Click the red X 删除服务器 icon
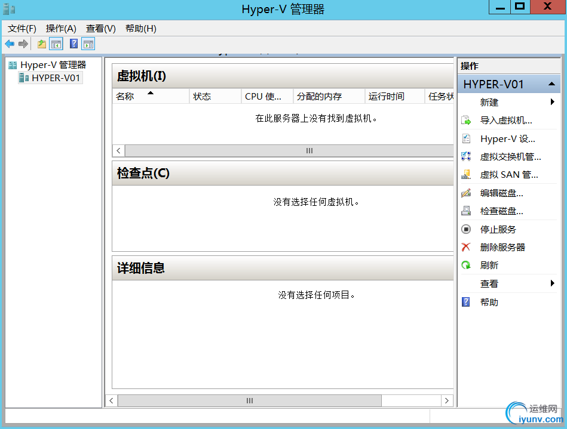Screen dimensions: 567x429 (x=466, y=247)
